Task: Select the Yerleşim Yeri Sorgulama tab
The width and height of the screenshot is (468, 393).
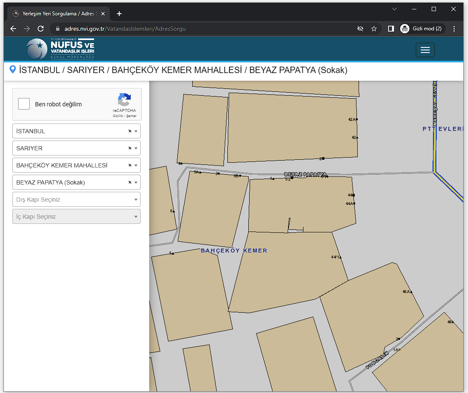Action: tap(56, 14)
